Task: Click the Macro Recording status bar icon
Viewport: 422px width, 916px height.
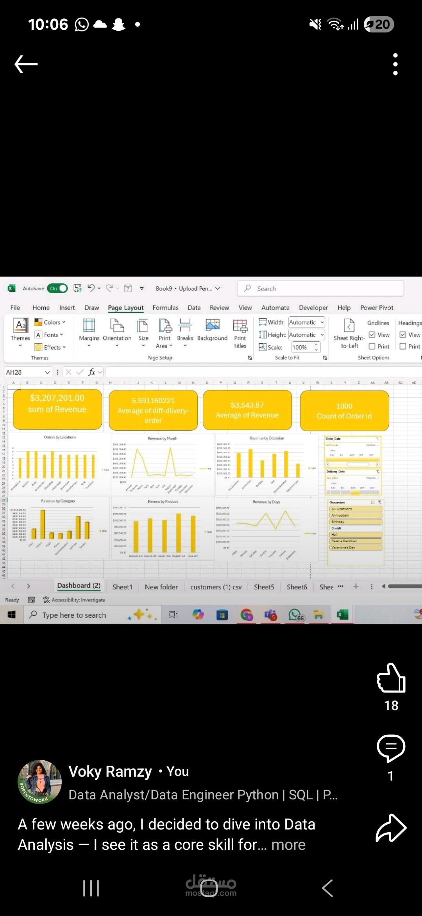Action: [x=32, y=600]
